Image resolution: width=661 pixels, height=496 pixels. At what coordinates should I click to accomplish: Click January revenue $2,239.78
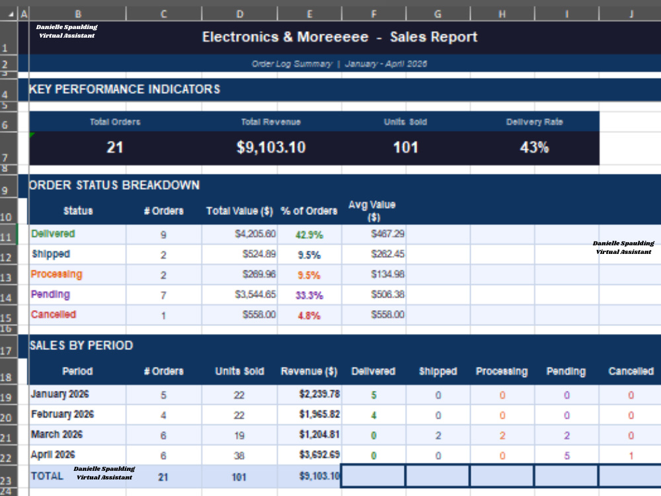319,394
